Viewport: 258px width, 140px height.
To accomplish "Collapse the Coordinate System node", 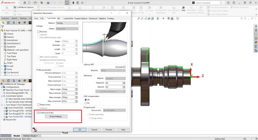I will pyautogui.click(x=2, y=96).
